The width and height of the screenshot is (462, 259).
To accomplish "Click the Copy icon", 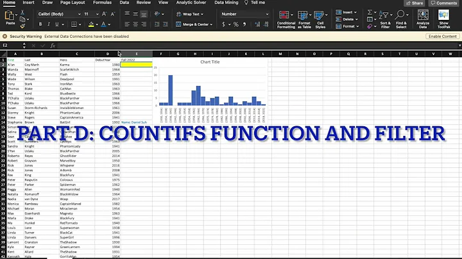I will 22,19.
